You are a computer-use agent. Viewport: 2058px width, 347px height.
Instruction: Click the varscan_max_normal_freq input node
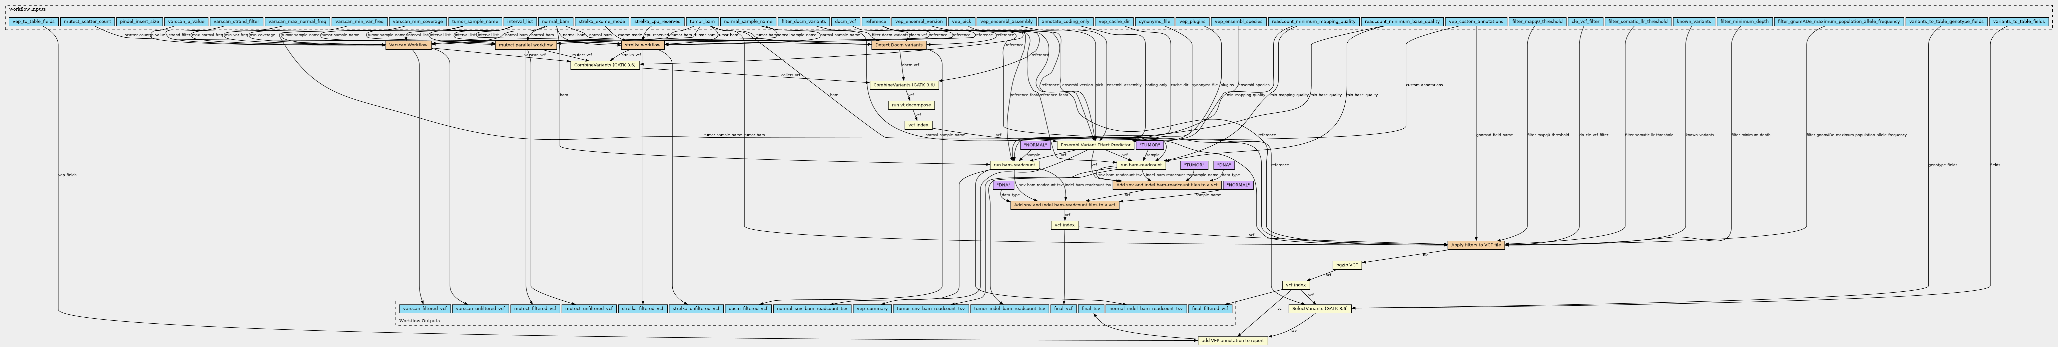click(297, 22)
